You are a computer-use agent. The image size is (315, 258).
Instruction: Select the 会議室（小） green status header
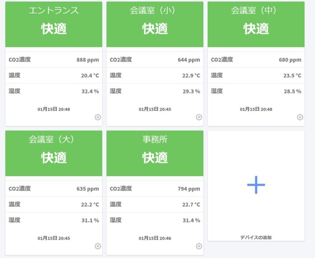tap(155, 24)
